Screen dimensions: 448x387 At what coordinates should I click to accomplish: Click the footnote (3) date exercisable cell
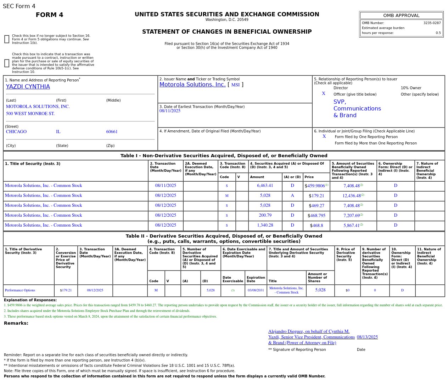pos(233,290)
